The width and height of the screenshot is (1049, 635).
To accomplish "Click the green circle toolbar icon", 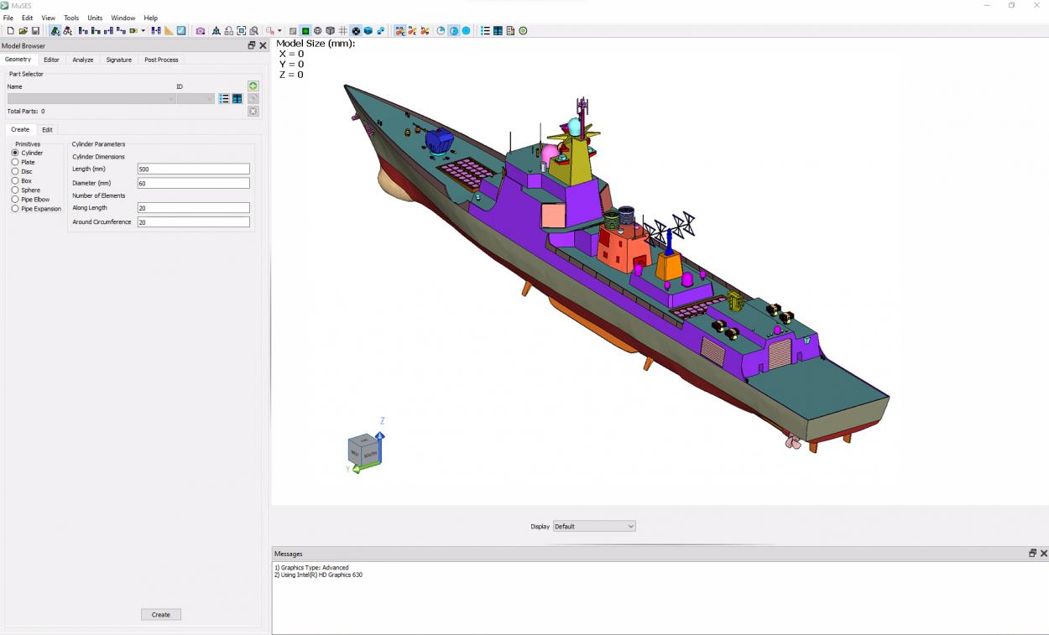I will tap(523, 31).
